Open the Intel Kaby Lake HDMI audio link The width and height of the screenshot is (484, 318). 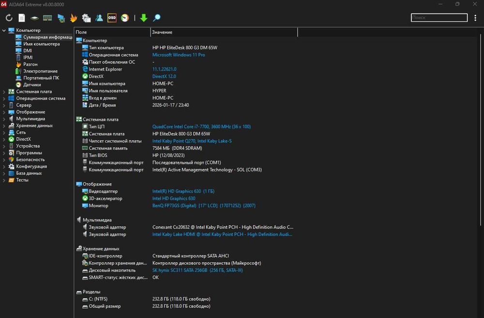[x=222, y=234]
